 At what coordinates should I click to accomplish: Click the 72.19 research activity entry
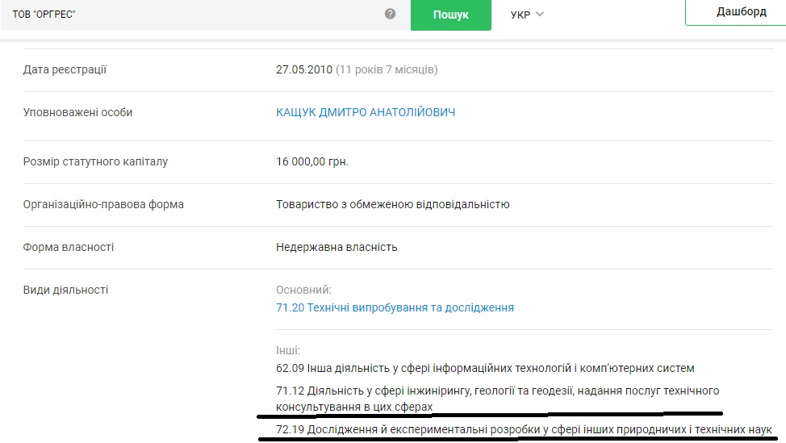tap(524, 429)
